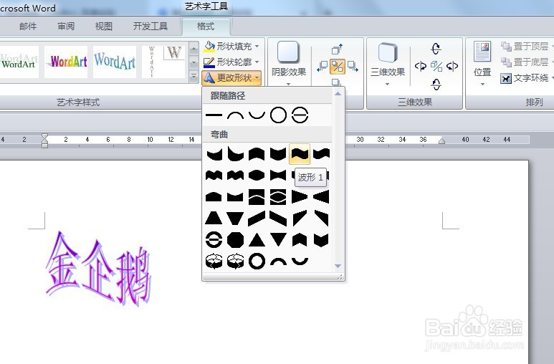
Task: Select the bulging inflate warp shape
Action: [x=257, y=176]
